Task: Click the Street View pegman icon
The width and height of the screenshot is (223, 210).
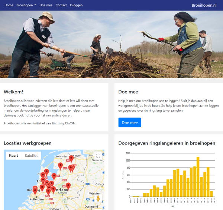Action: pos(98,198)
